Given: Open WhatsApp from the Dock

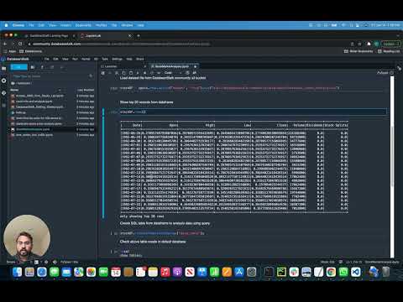Looking at the screenshot, I should point(343,272).
